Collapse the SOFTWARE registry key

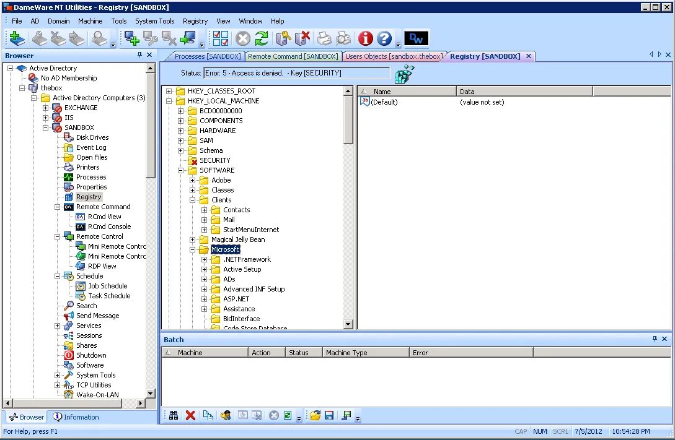click(x=181, y=170)
